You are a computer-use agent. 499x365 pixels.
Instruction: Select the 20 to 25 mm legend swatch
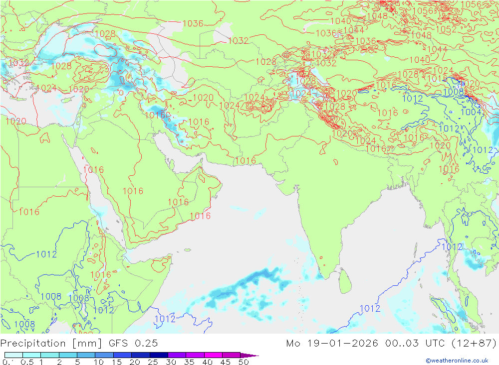coord(141,355)
